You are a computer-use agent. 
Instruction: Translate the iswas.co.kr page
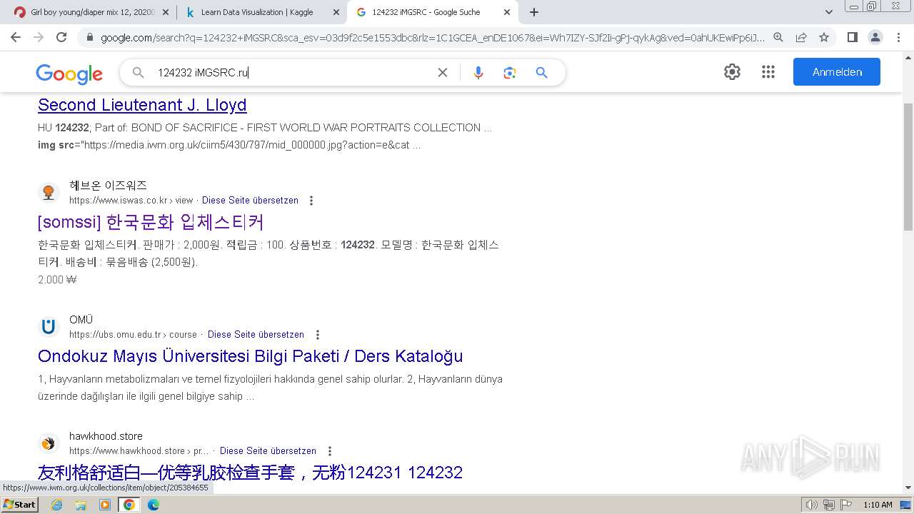(x=250, y=201)
